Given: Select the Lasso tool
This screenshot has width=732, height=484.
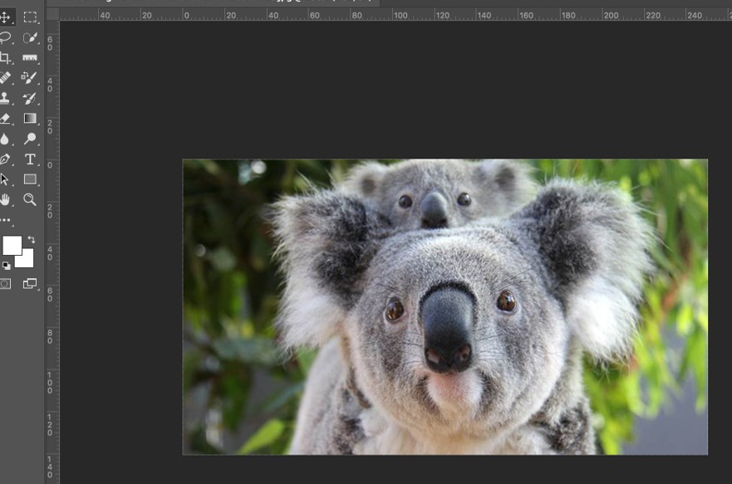Looking at the screenshot, I should coord(6,37).
